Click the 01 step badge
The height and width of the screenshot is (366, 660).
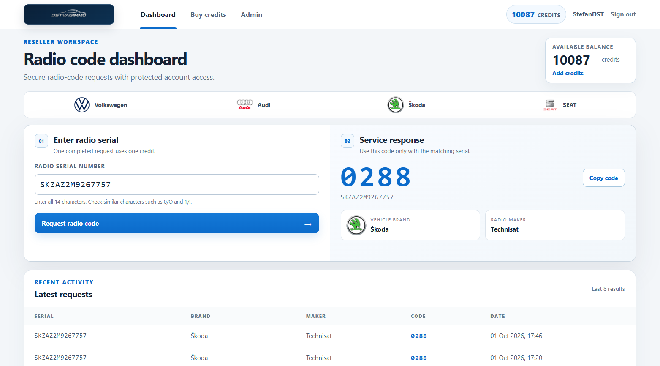tap(41, 141)
